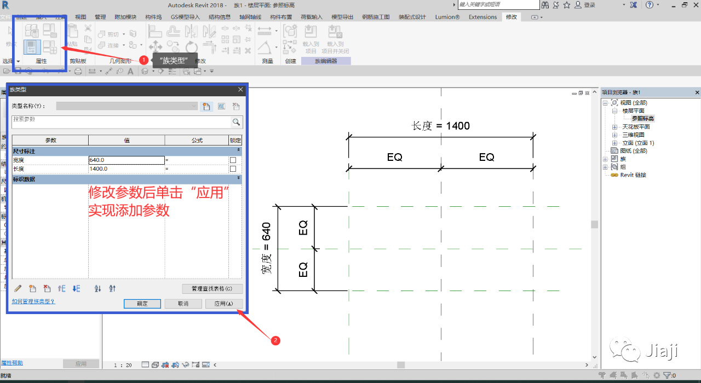The height and width of the screenshot is (383, 701).
Task: Click the move parameter up icon
Action: (61, 288)
